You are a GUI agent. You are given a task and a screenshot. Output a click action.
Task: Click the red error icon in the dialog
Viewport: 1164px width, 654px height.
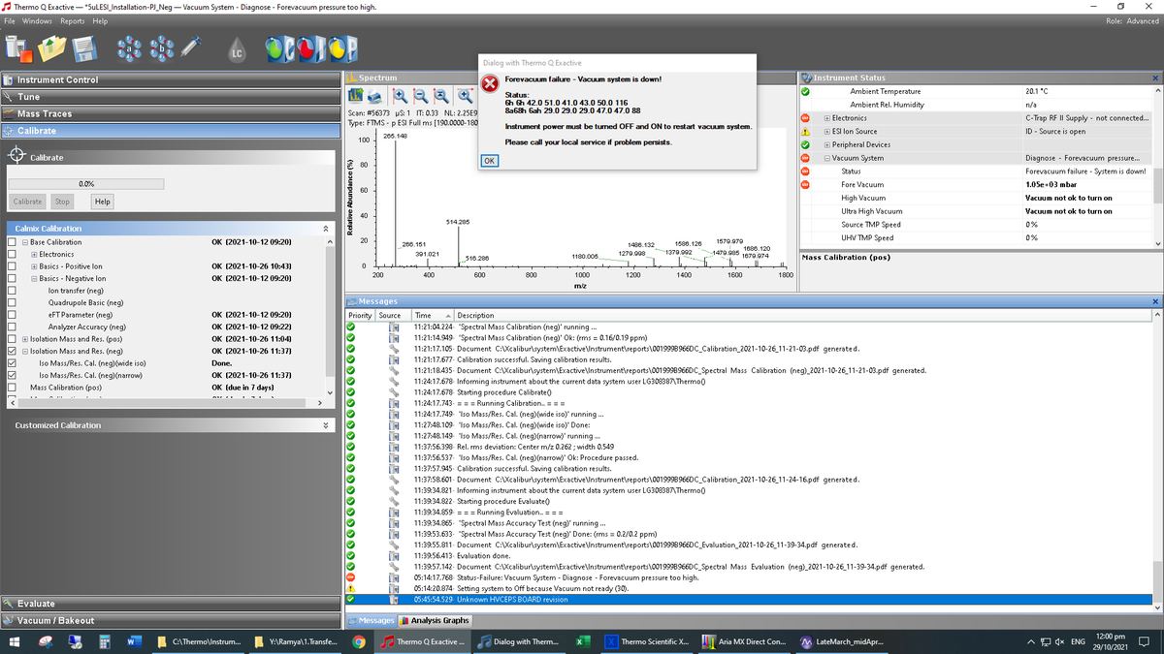491,84
